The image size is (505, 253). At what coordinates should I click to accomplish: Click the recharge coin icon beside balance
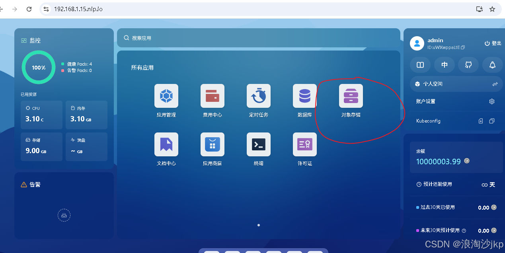point(467,161)
